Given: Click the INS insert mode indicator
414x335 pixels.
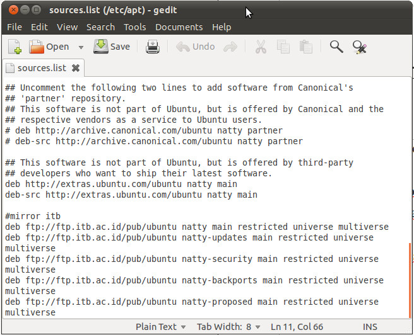Looking at the screenshot, I should [x=370, y=327].
